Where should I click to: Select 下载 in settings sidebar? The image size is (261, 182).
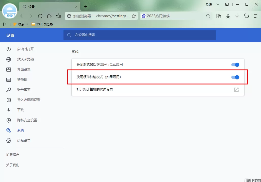[x=21, y=110]
